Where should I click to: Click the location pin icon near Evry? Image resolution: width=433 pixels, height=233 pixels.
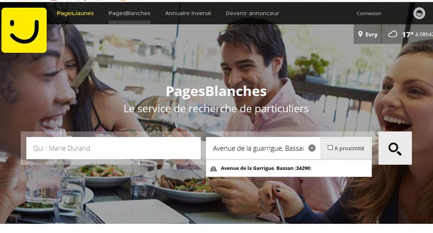(360, 34)
